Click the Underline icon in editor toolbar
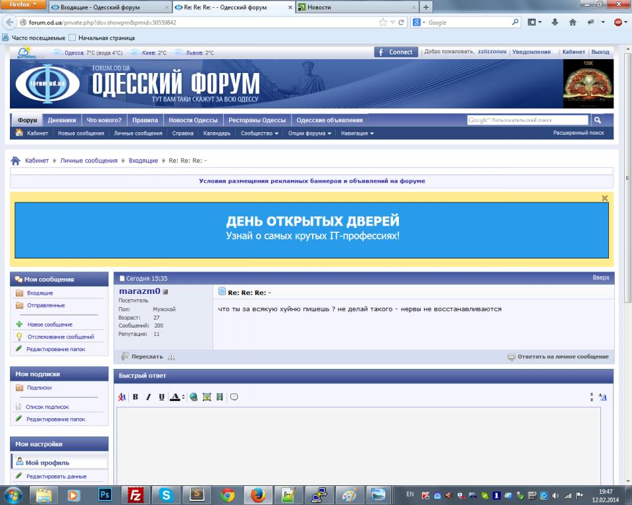 pyautogui.click(x=161, y=397)
